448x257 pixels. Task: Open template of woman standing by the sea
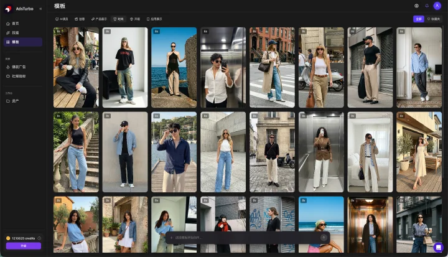tap(174, 67)
